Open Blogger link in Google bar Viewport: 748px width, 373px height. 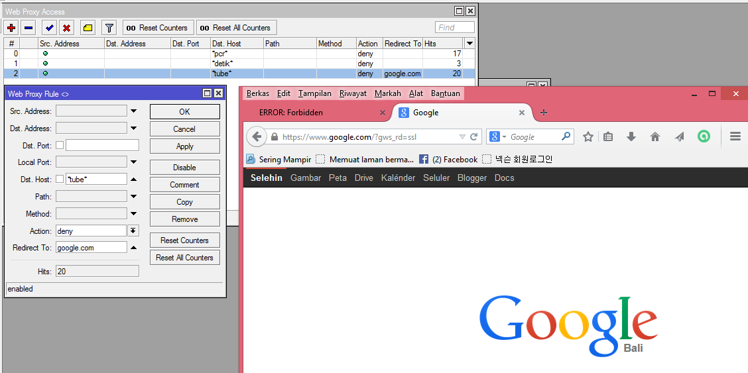tap(472, 178)
